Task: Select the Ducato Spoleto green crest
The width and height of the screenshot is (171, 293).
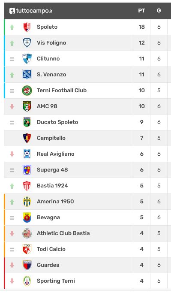Action: pyautogui.click(x=27, y=122)
